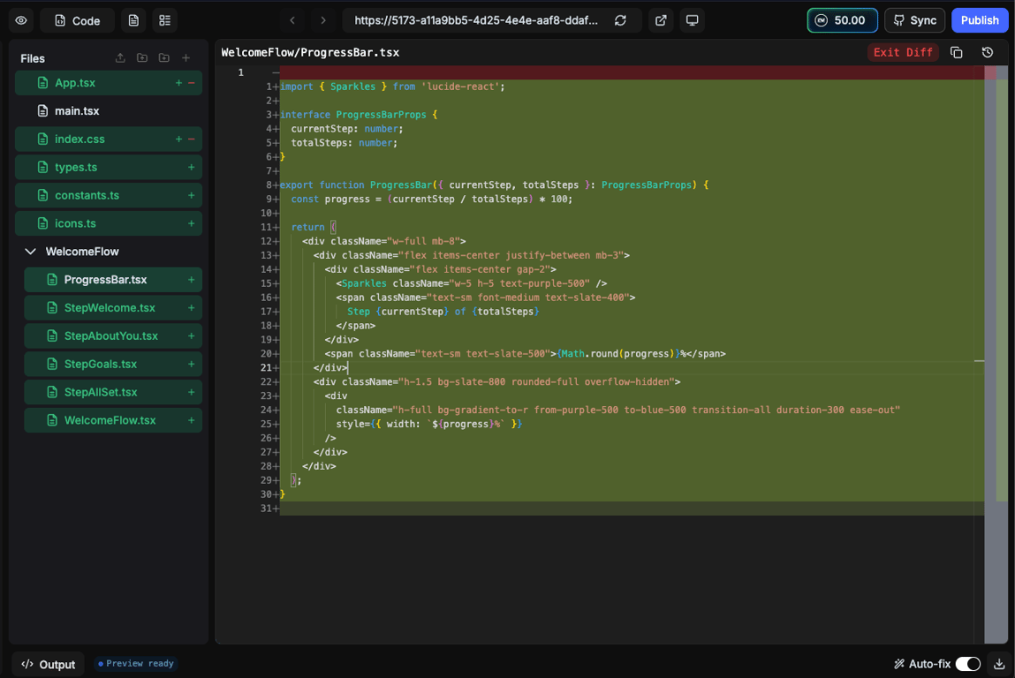Select ProgressBar.tsx in WelcomeFlow folder
Screen dimensions: 1015x678
113,280
